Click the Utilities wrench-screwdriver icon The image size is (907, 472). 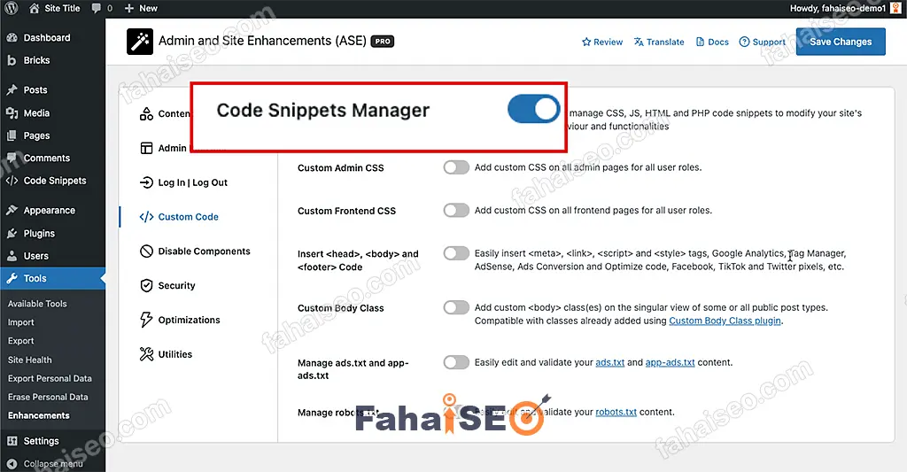pyautogui.click(x=146, y=354)
